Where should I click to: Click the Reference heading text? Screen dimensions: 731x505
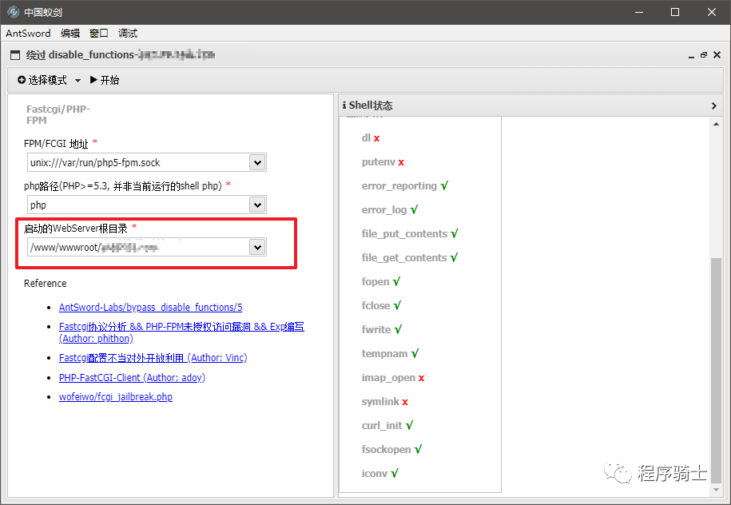46,283
